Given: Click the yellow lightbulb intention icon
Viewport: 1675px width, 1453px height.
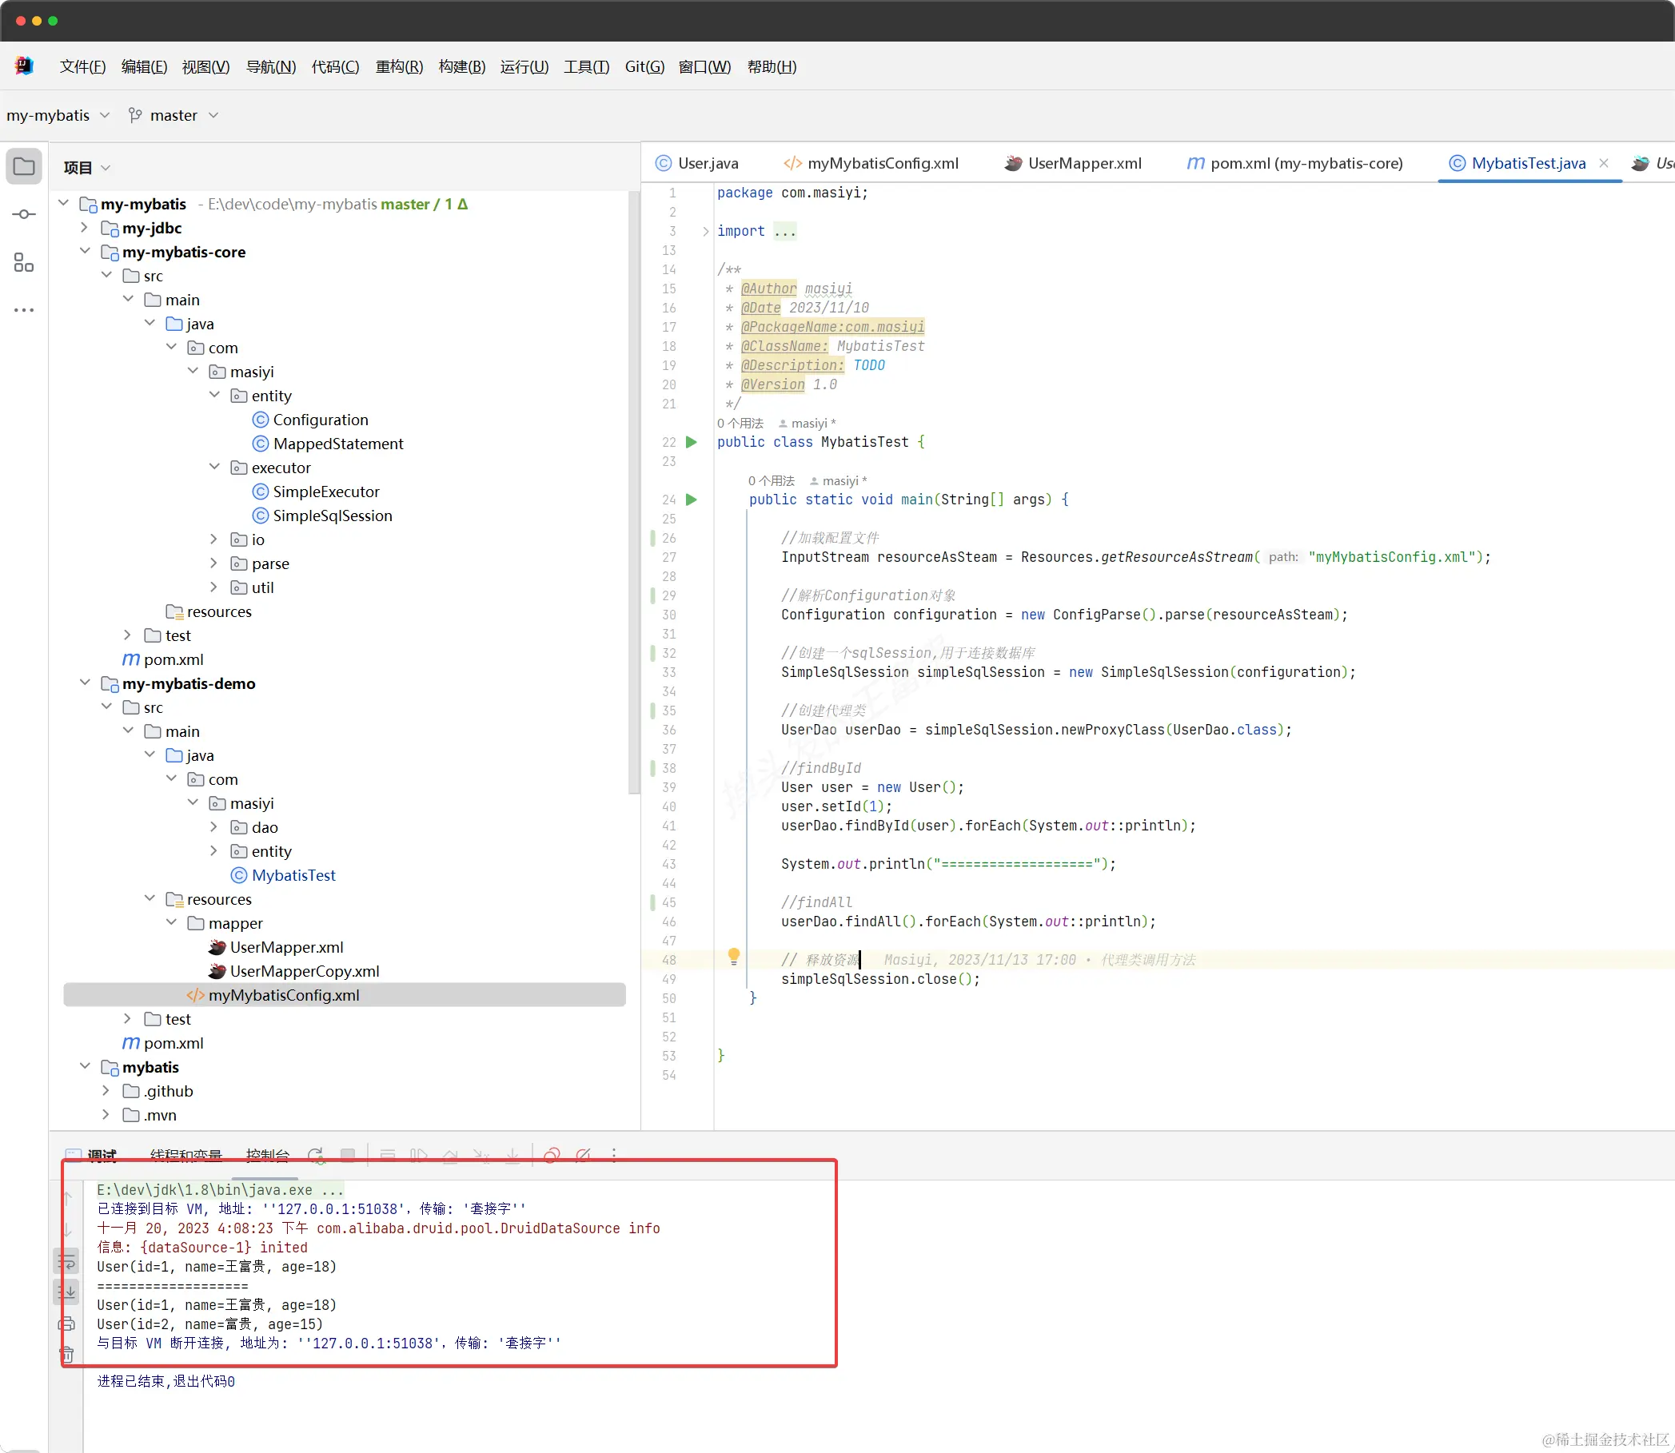Looking at the screenshot, I should coord(733,956).
